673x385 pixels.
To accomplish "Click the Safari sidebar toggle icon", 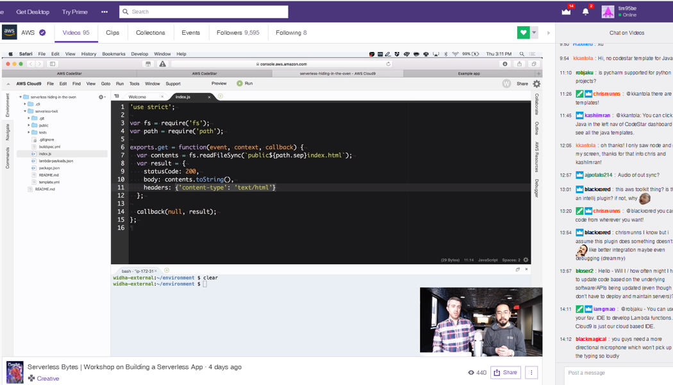I will (53, 64).
